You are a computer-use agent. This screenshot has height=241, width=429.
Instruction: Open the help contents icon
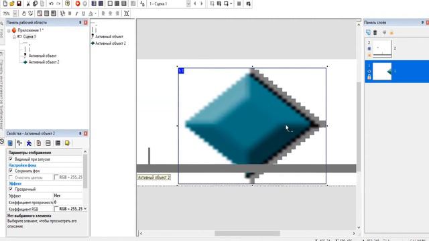[x=67, y=3]
